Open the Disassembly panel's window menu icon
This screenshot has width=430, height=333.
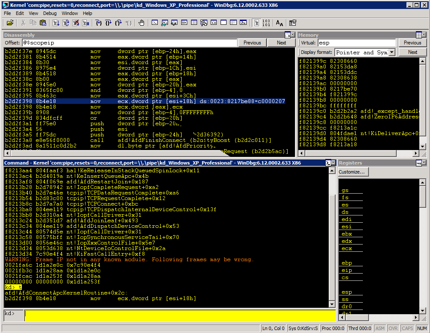288,35
